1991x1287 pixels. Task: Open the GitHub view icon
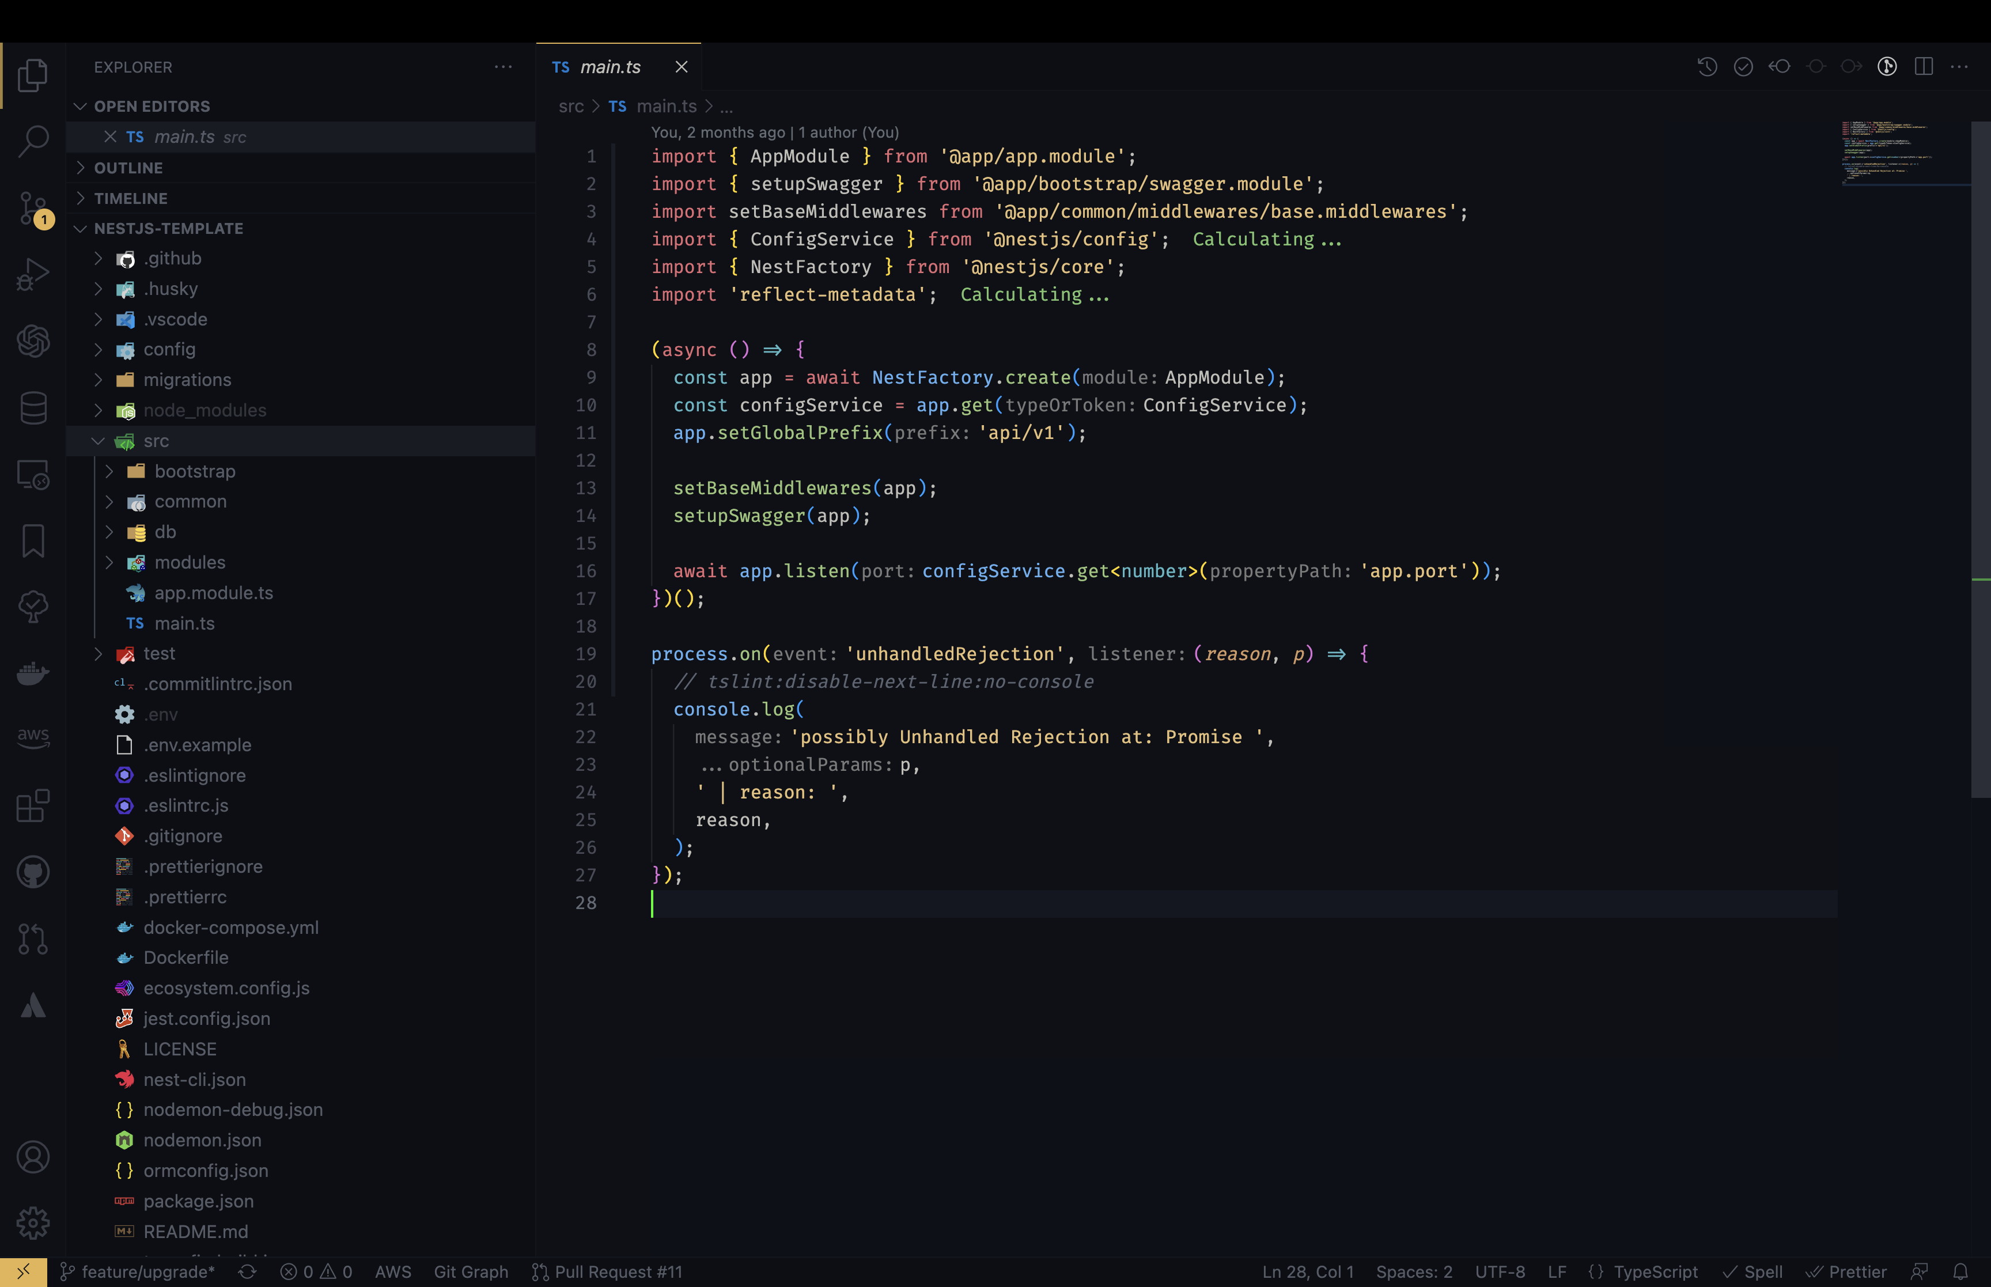point(33,872)
